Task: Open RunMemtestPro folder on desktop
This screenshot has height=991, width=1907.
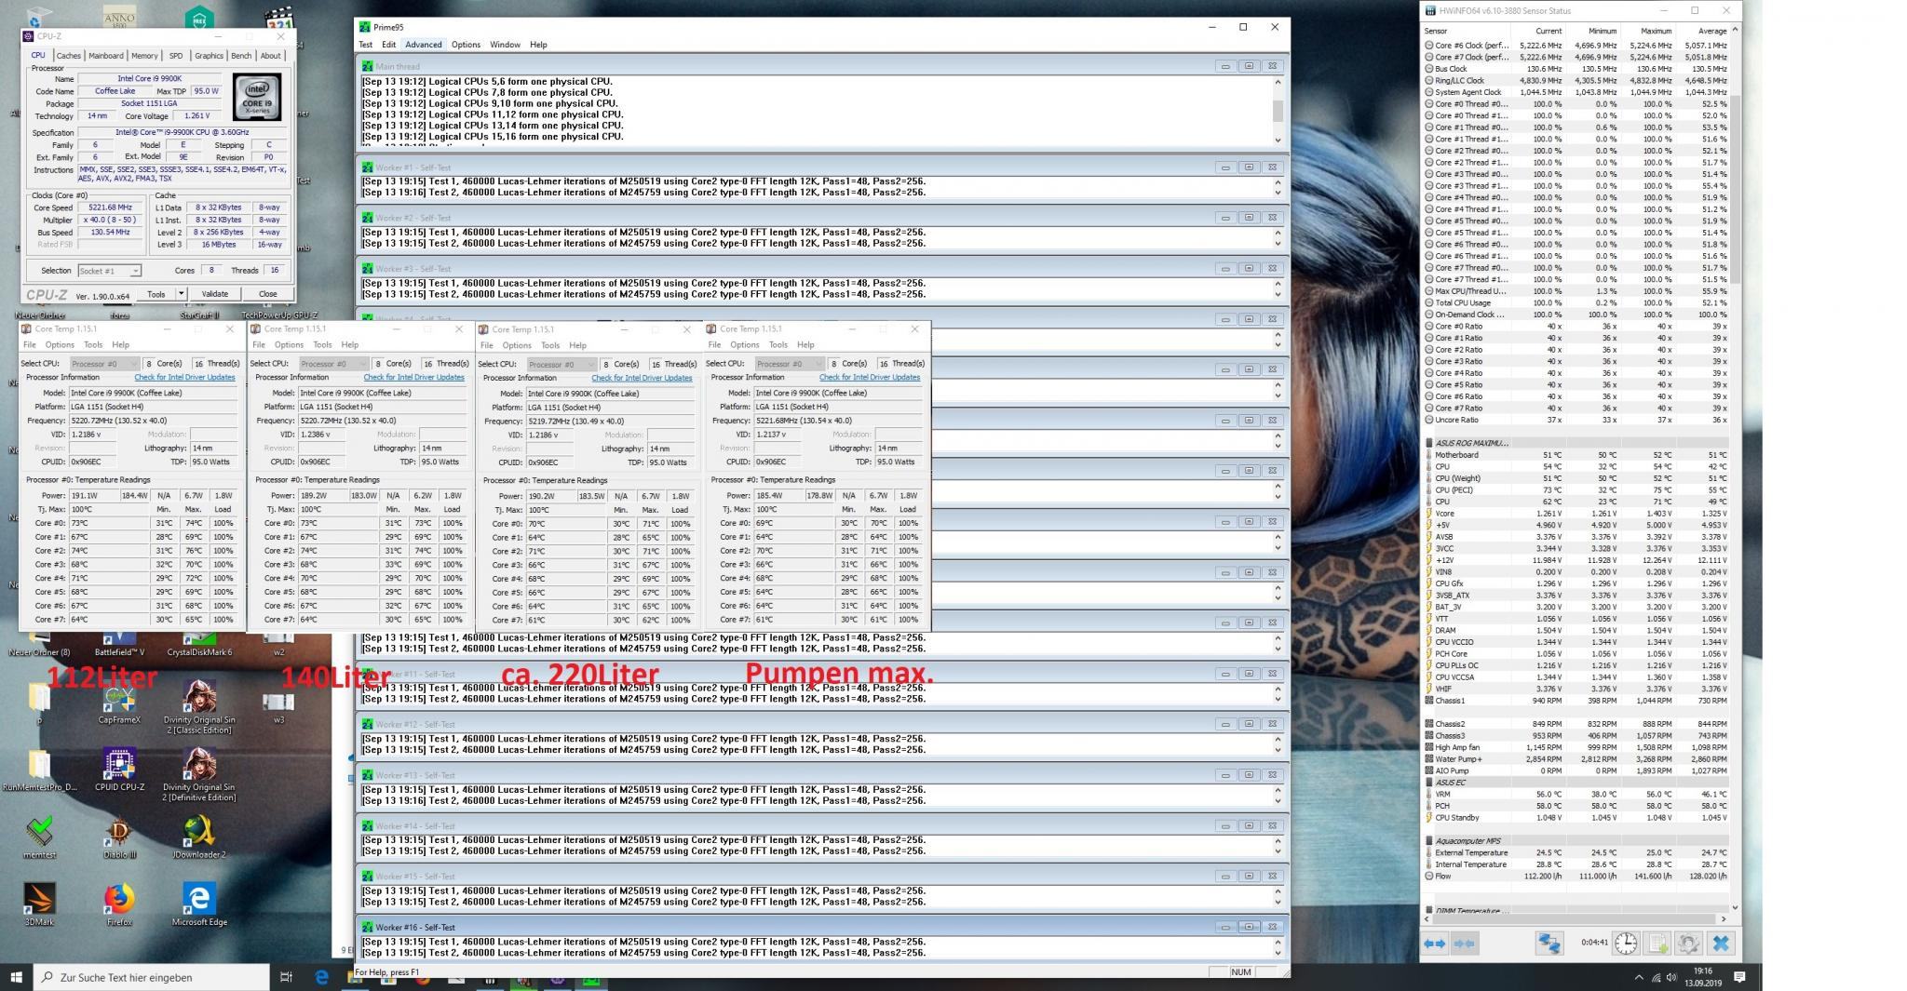Action: tap(39, 770)
